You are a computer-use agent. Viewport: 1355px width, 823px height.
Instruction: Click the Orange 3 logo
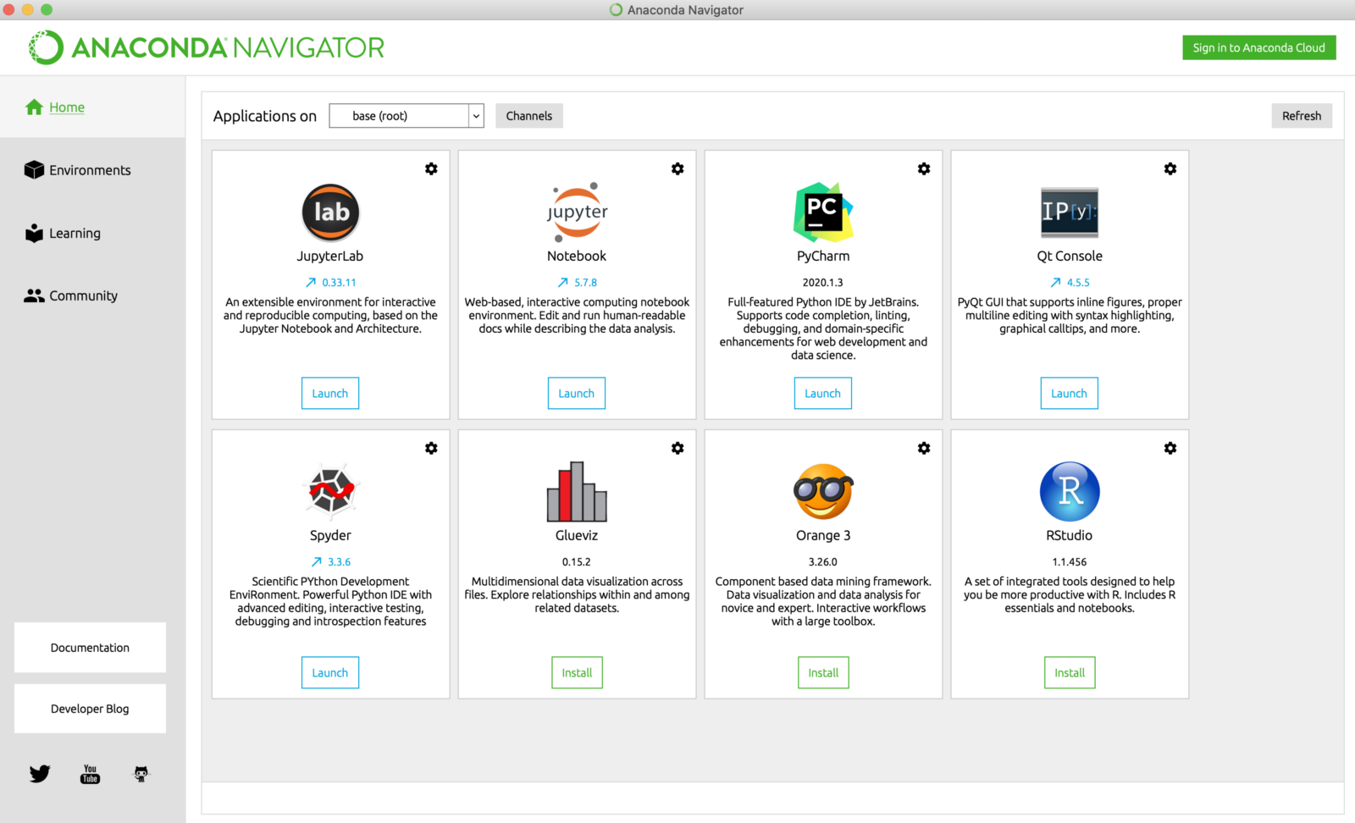pyautogui.click(x=823, y=491)
